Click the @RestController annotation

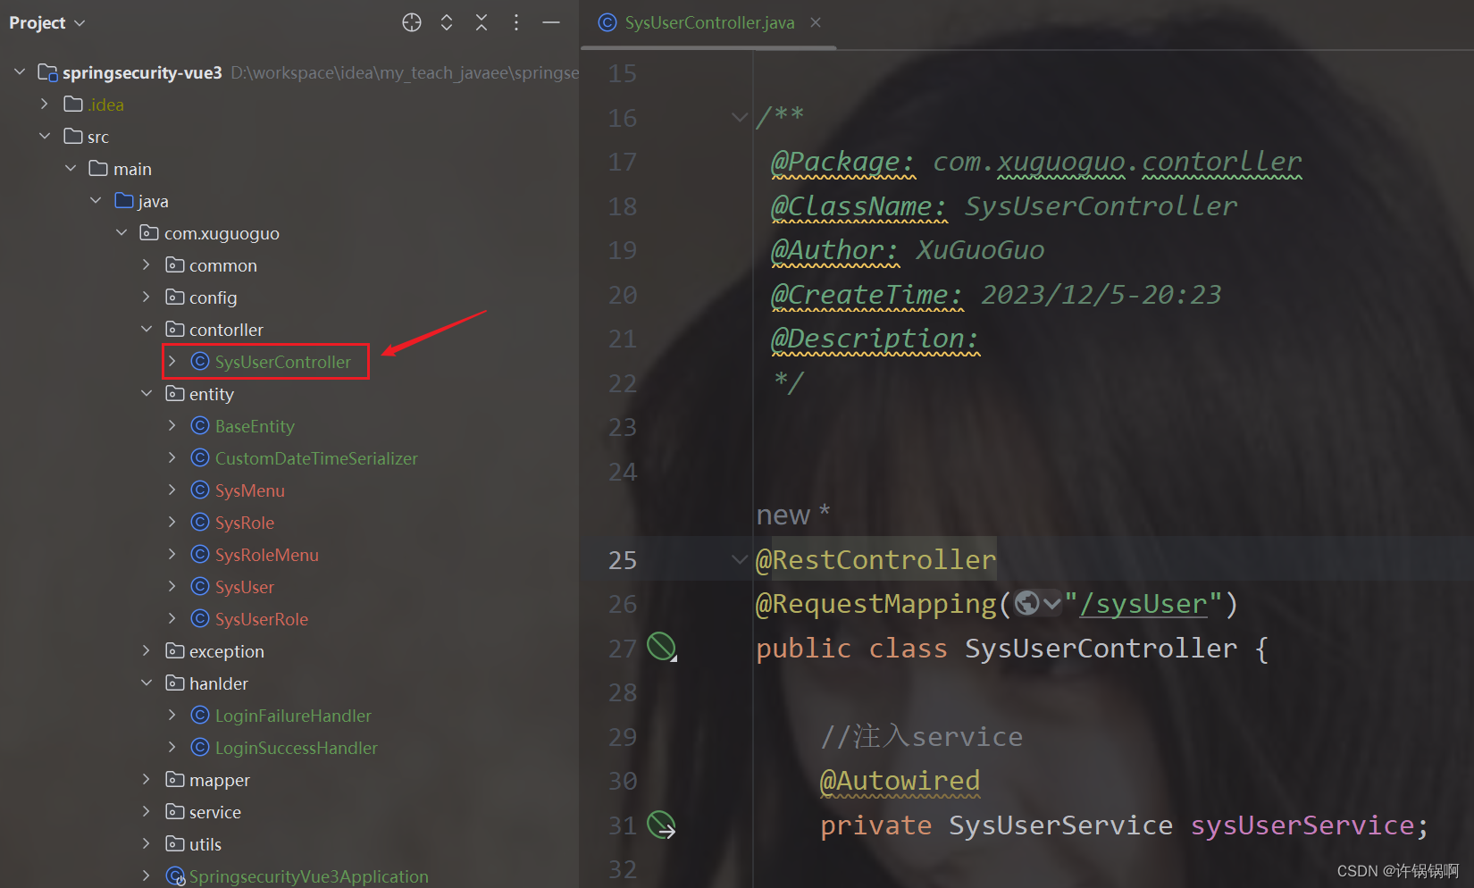[875, 559]
